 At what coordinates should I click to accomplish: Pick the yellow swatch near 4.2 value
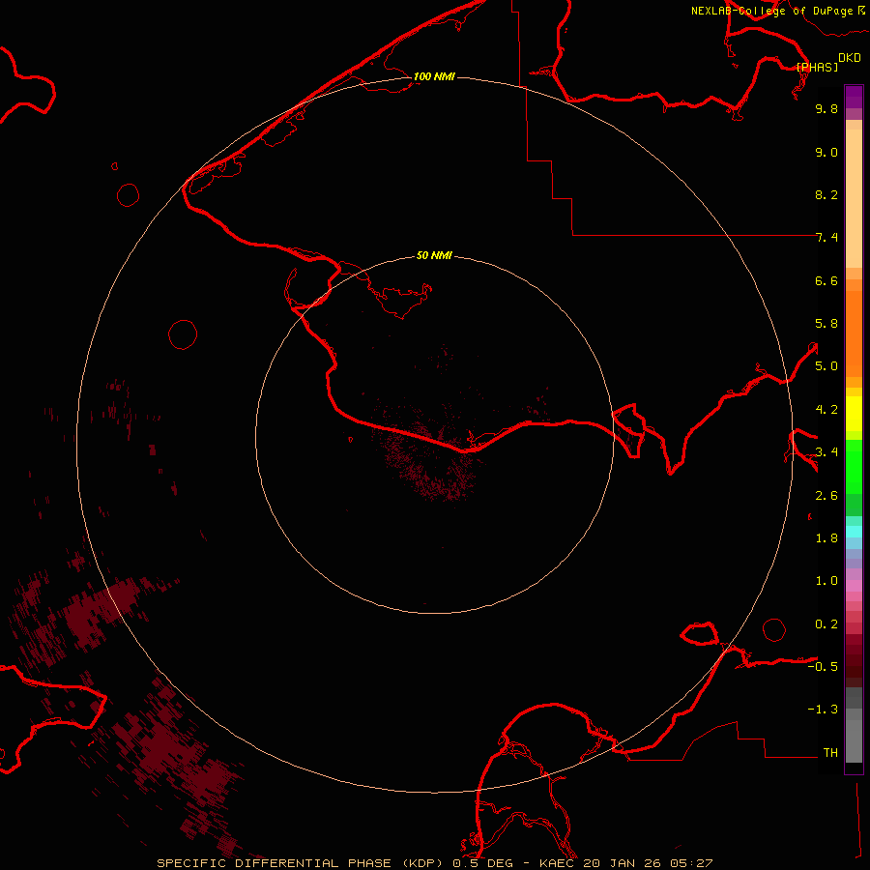tap(854, 411)
